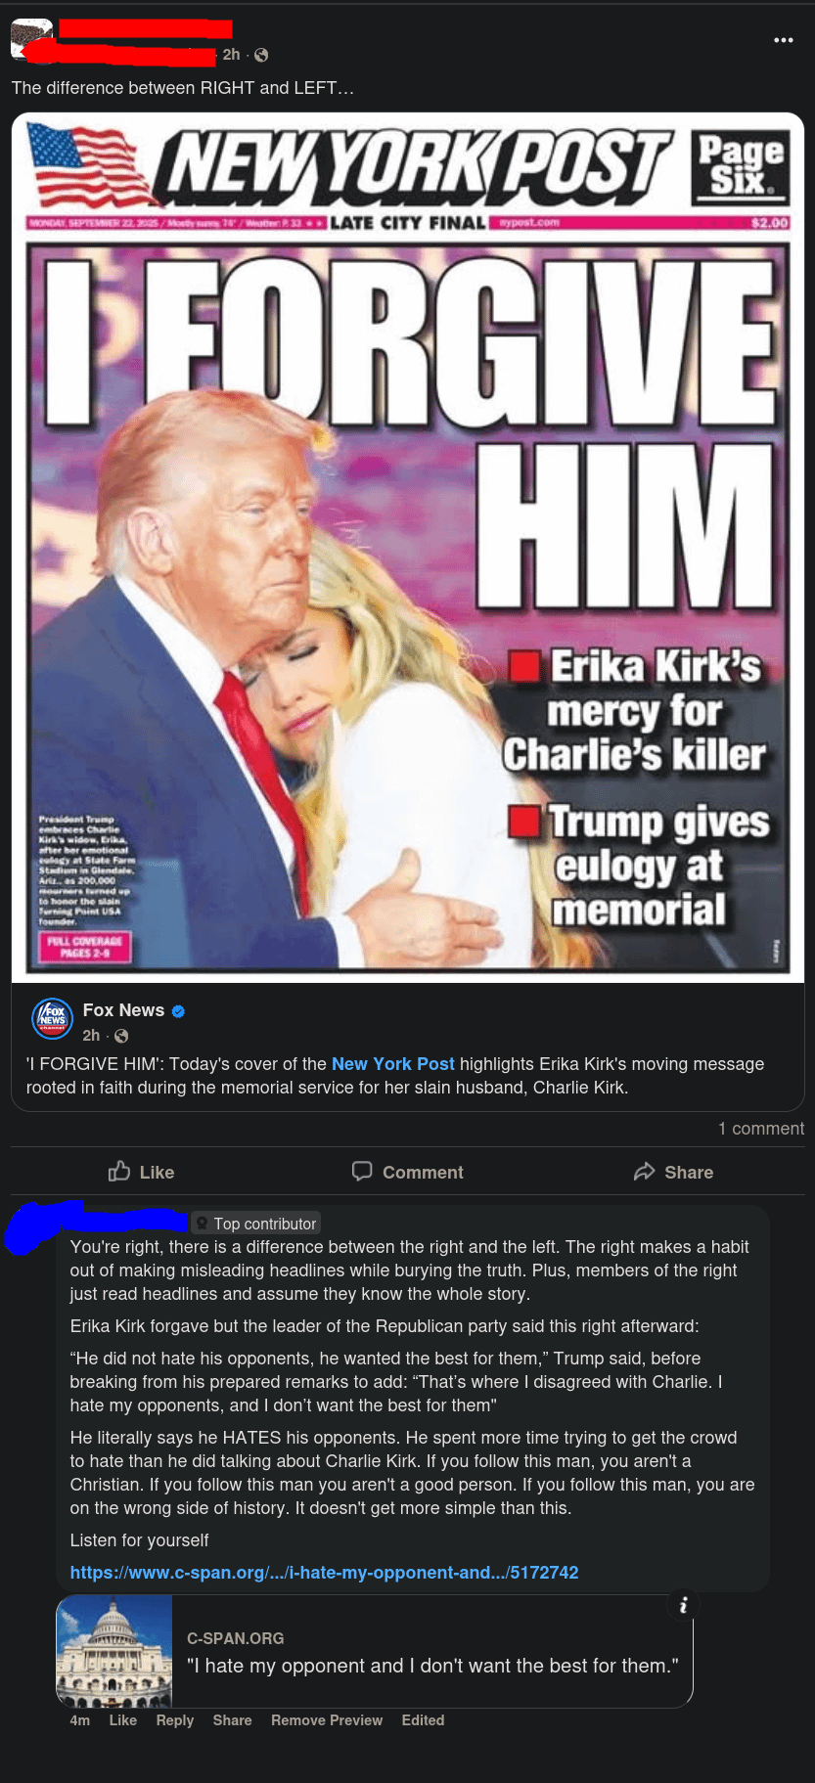Click the globe privacy icon beside 2h
Image resolution: width=815 pixels, height=1783 pixels.
click(x=261, y=55)
